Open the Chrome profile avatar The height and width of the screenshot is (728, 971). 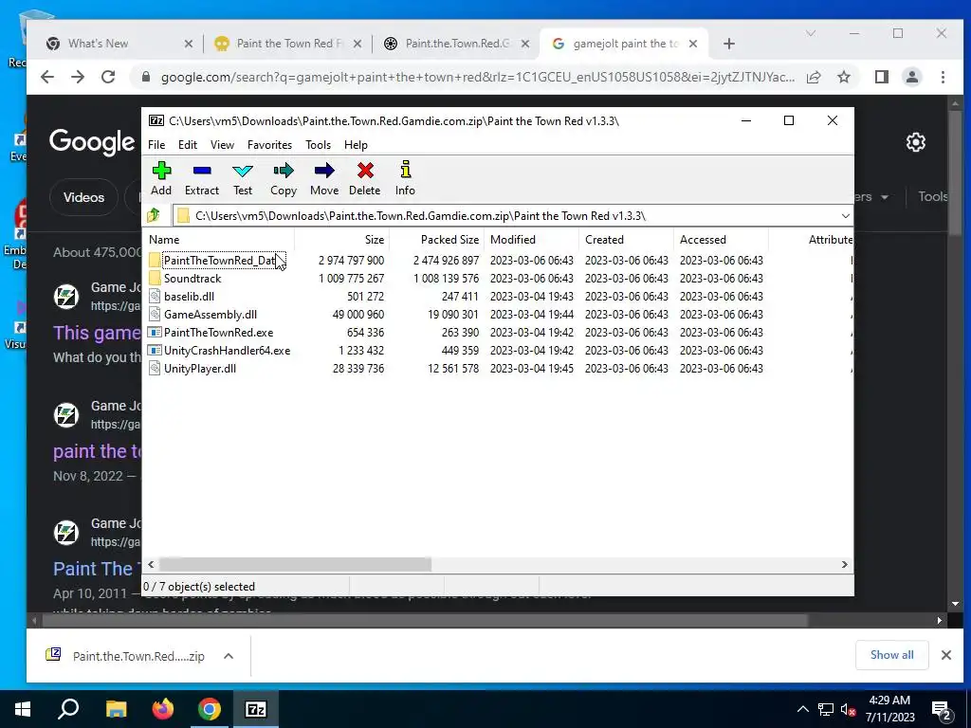coord(911,77)
